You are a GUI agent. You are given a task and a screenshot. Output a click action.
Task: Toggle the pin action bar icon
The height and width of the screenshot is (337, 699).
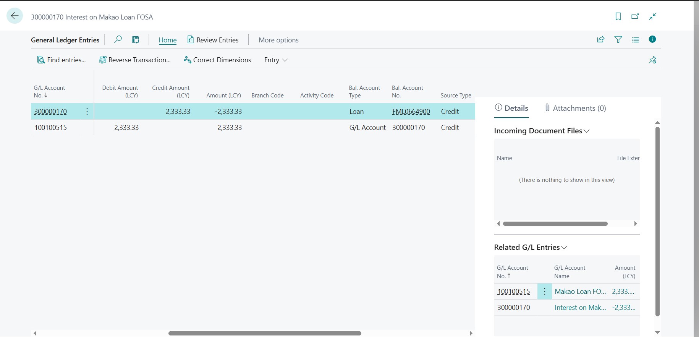652,60
